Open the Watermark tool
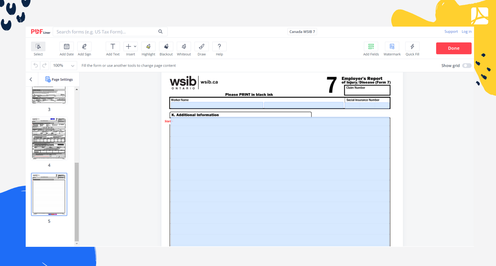Screen dimensions: 496x266 tap(392, 47)
